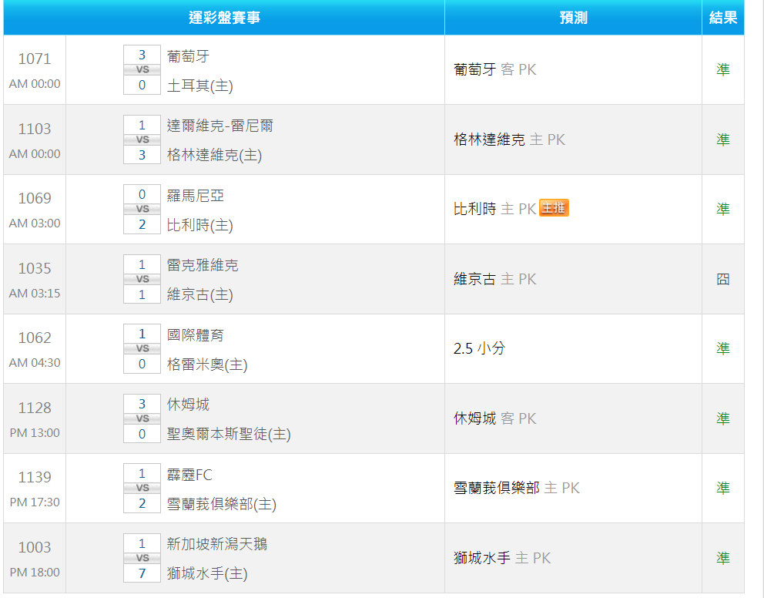
Task: Click team name 比利時(主)
Action: (x=199, y=225)
